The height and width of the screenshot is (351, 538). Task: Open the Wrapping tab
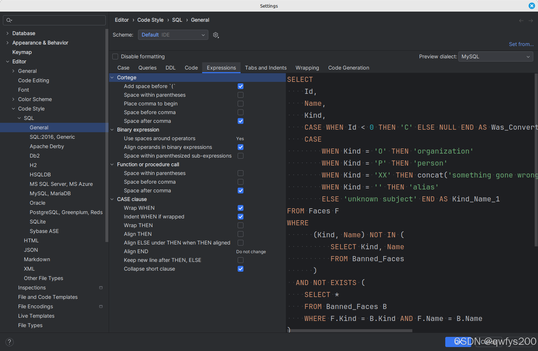[x=307, y=68]
